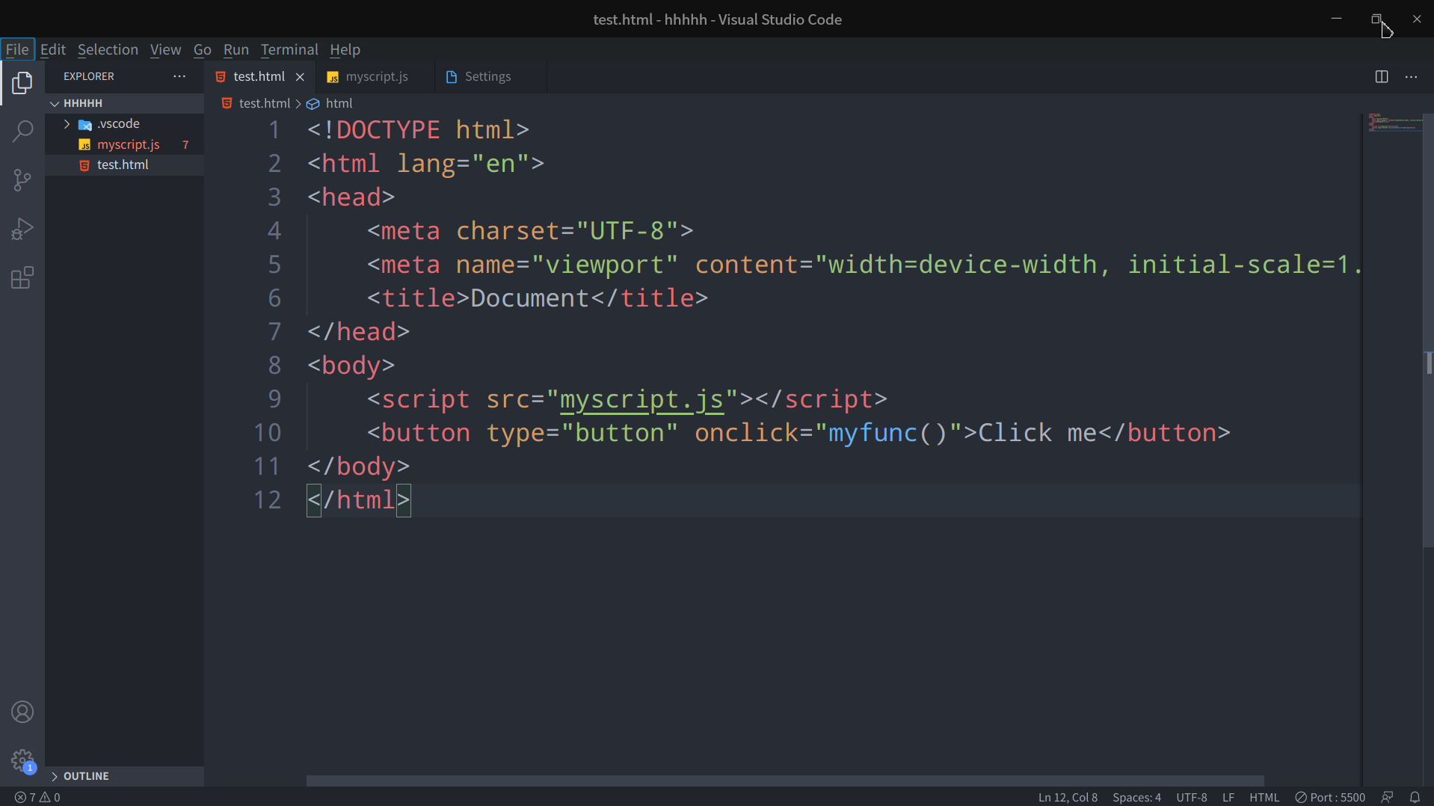Switch to the Settings tab
This screenshot has height=806, width=1434.
(x=490, y=76)
